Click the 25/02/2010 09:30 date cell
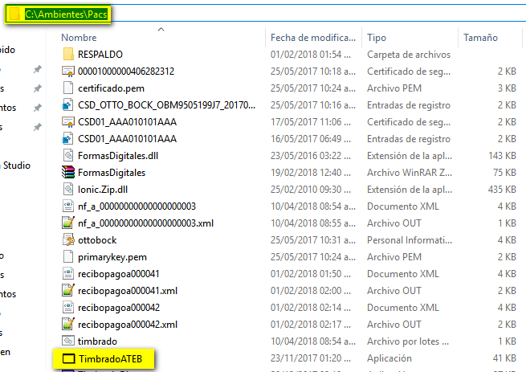Viewport: 526px width, 372px height. tap(311, 190)
